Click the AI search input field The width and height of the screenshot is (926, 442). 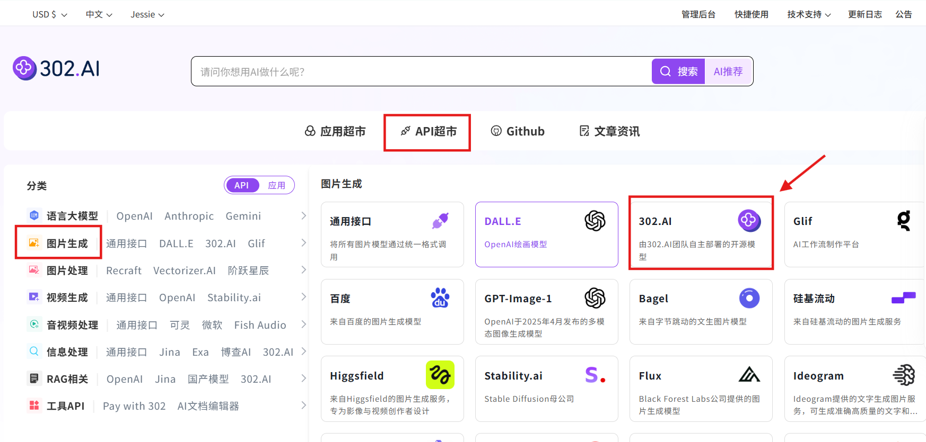pyautogui.click(x=422, y=71)
